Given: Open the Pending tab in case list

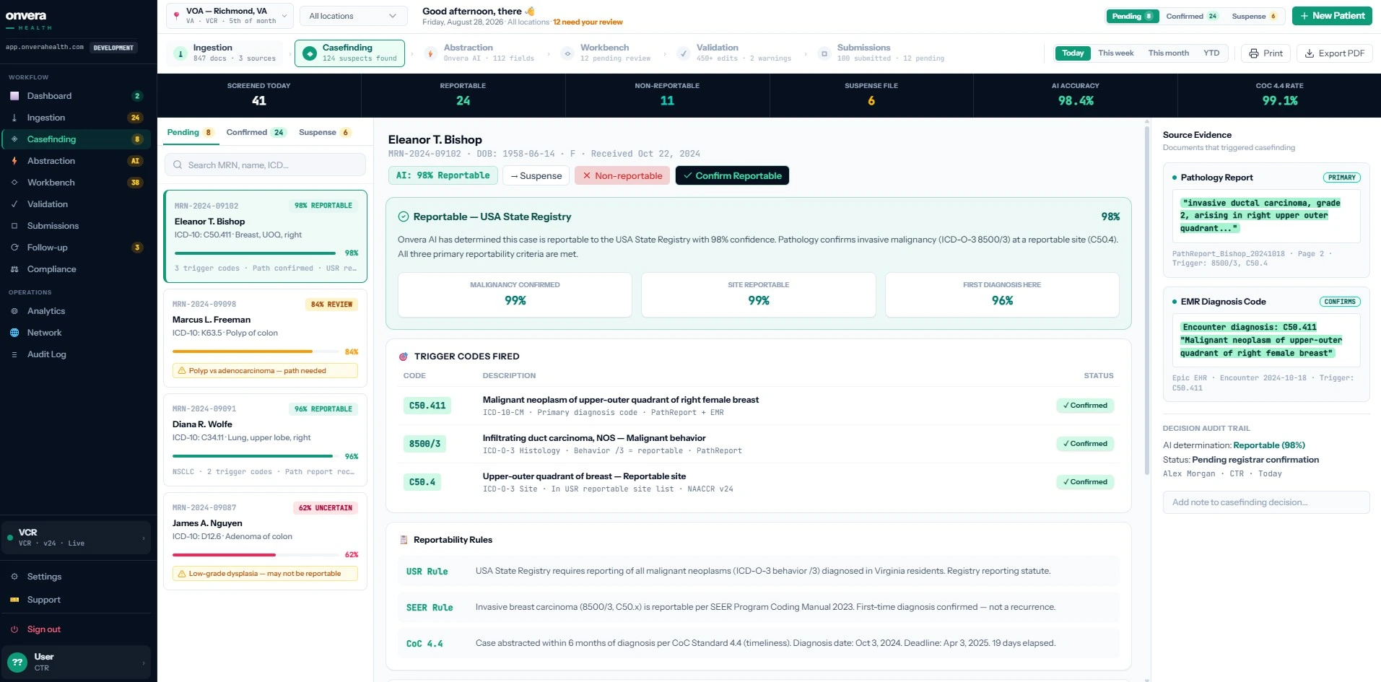Looking at the screenshot, I should point(190,133).
